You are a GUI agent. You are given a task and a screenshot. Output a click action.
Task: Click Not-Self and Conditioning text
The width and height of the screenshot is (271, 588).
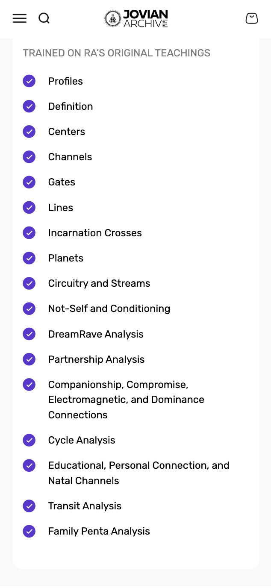click(109, 309)
